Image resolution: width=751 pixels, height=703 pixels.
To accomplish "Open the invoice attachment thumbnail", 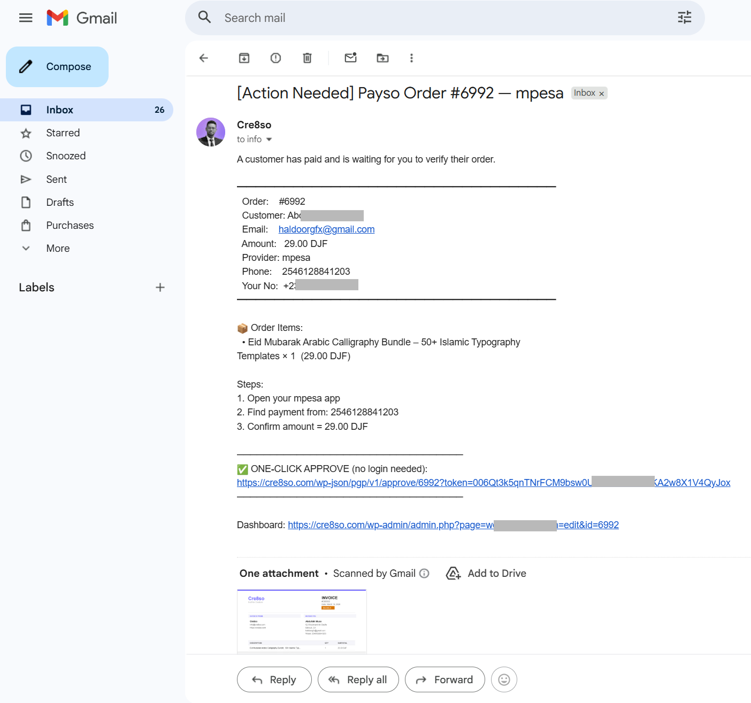I will click(302, 621).
